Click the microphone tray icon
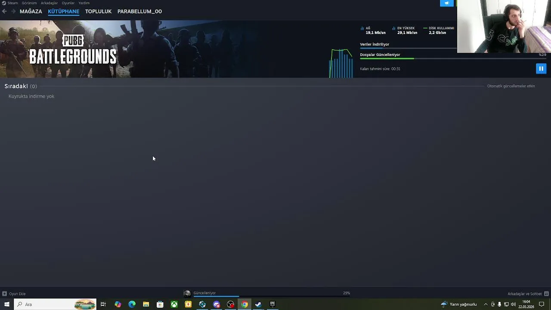Viewport: 551px width, 310px height. pos(499,304)
